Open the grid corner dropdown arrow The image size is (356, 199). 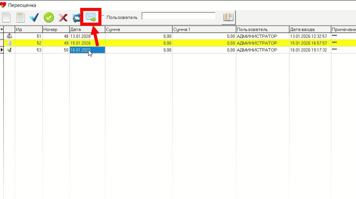point(2,29)
